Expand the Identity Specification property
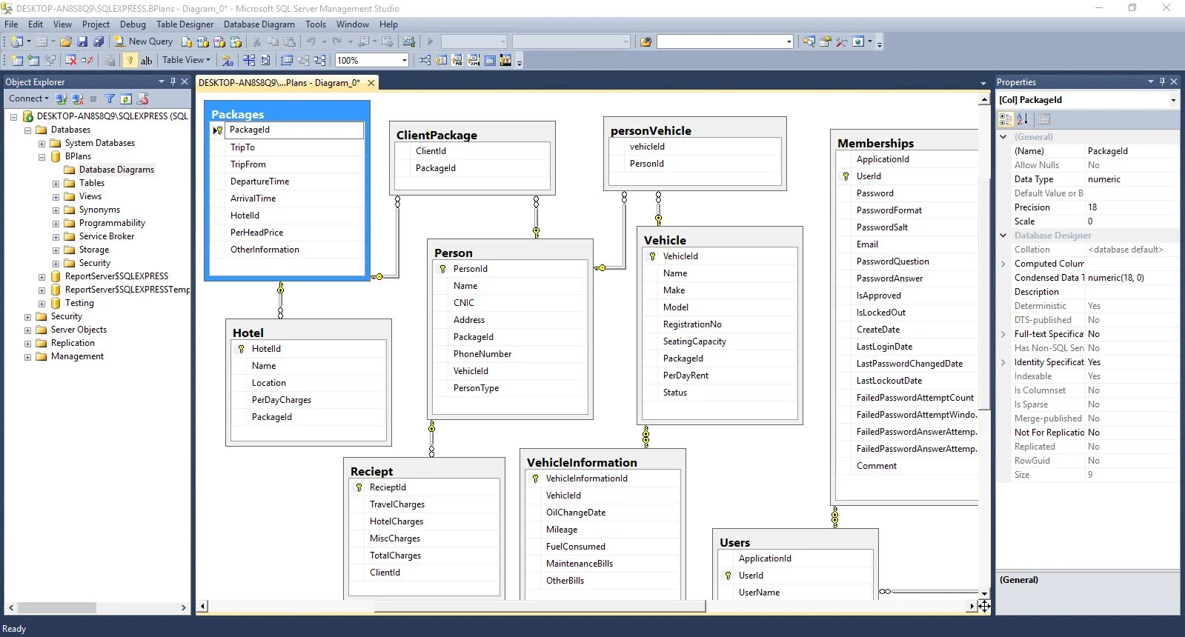Screen dimensions: 1185x637 coord(1003,362)
